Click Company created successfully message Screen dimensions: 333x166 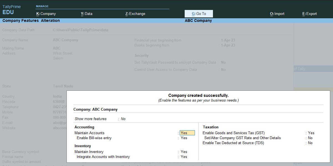click(x=199, y=95)
